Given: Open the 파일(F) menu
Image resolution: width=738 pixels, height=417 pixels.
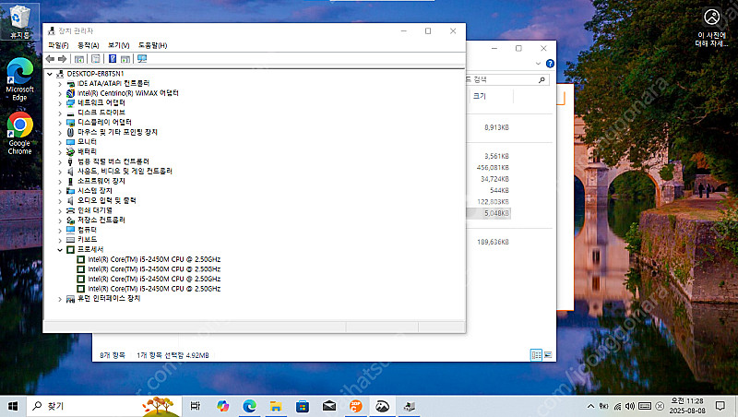Looking at the screenshot, I should tap(58, 45).
